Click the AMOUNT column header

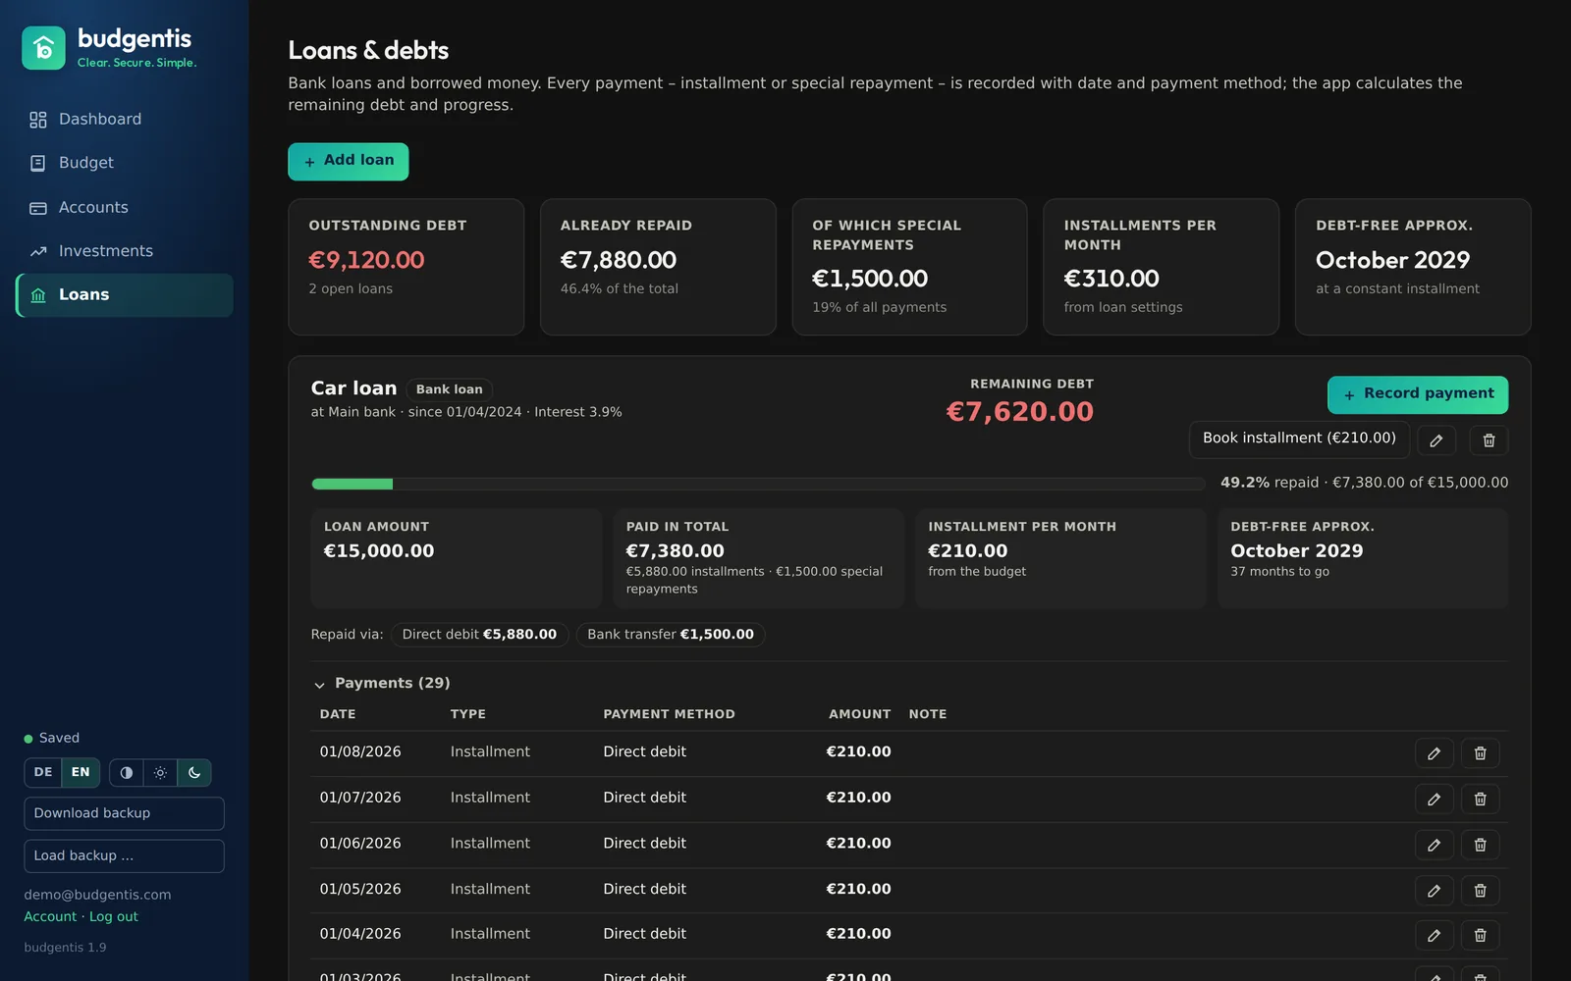click(x=859, y=714)
